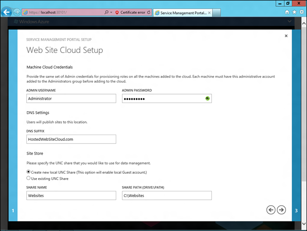The height and width of the screenshot is (231, 307).
Task: Click the Admin Username input field
Action: pyautogui.click(x=71, y=98)
